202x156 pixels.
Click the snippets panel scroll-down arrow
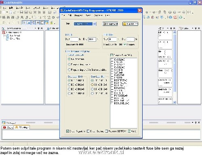click(175, 102)
